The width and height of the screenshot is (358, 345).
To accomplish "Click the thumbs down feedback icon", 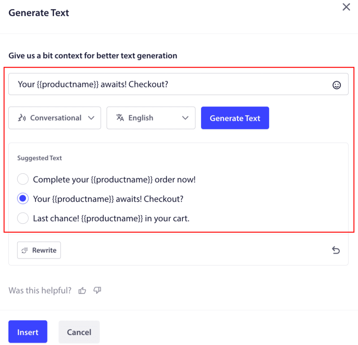I will (97, 290).
